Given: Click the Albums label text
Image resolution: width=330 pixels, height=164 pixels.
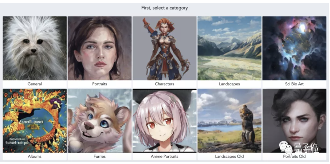Looking at the screenshot, I should pyautogui.click(x=35, y=156).
